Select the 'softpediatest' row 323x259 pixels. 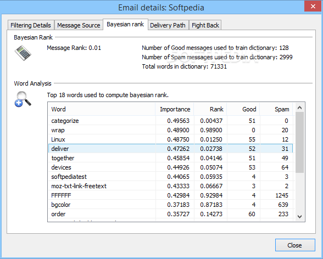point(170,177)
